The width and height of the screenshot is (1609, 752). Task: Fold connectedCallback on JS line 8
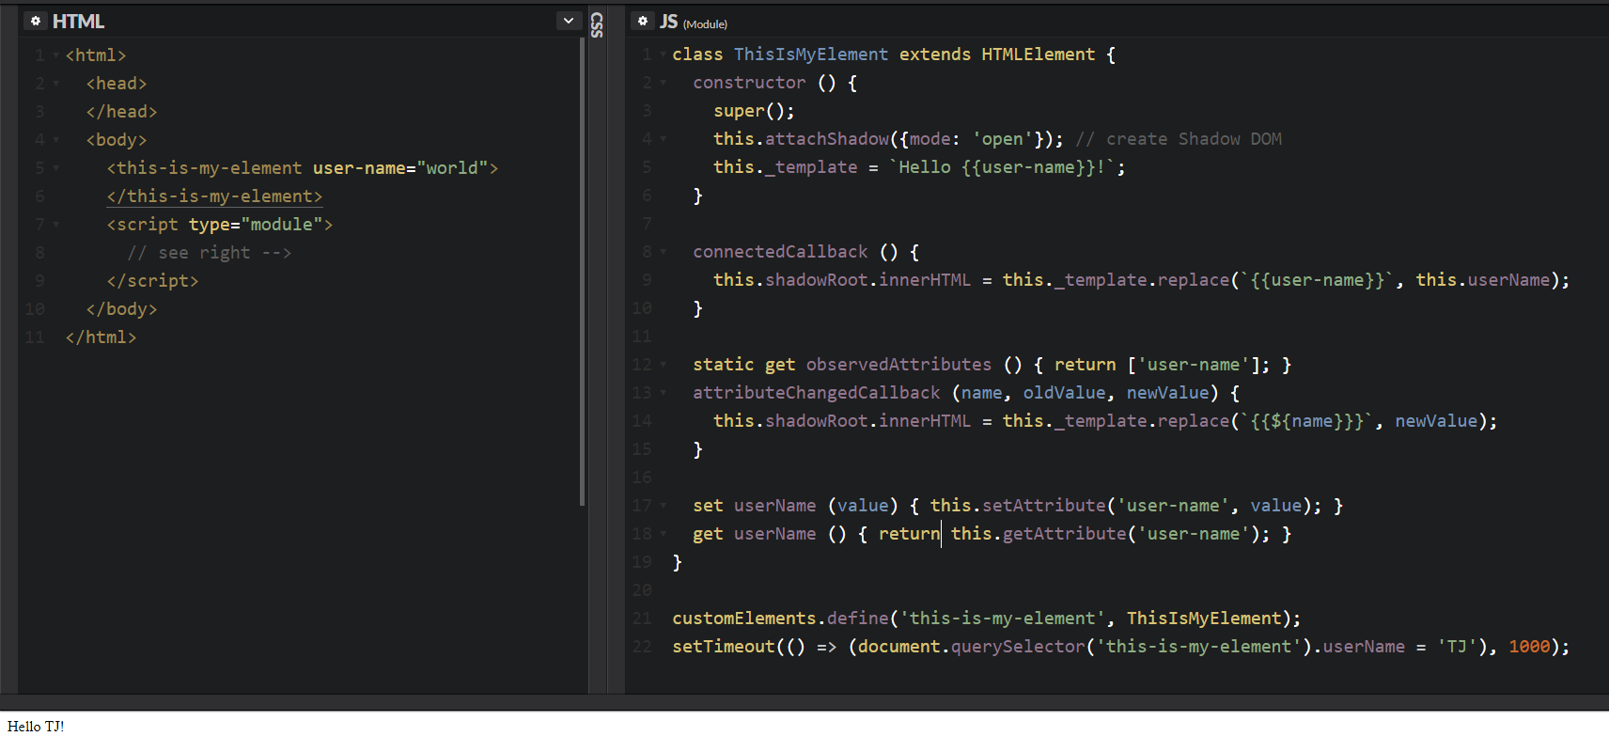(x=664, y=252)
